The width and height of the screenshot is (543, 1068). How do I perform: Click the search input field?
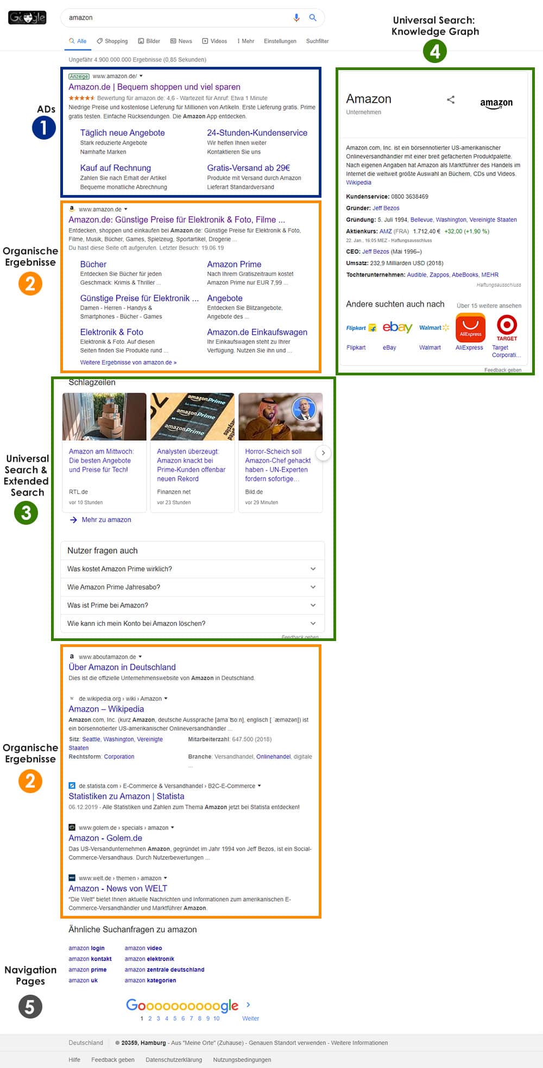174,17
